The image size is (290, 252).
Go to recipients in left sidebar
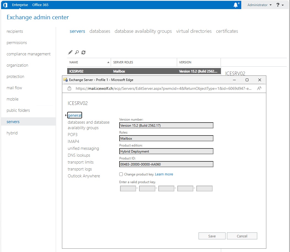[x=15, y=31]
